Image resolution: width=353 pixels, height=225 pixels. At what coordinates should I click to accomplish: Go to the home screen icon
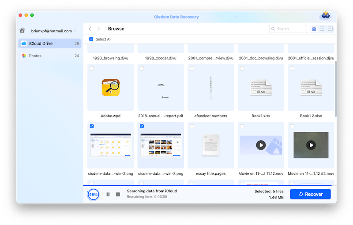tap(22, 30)
